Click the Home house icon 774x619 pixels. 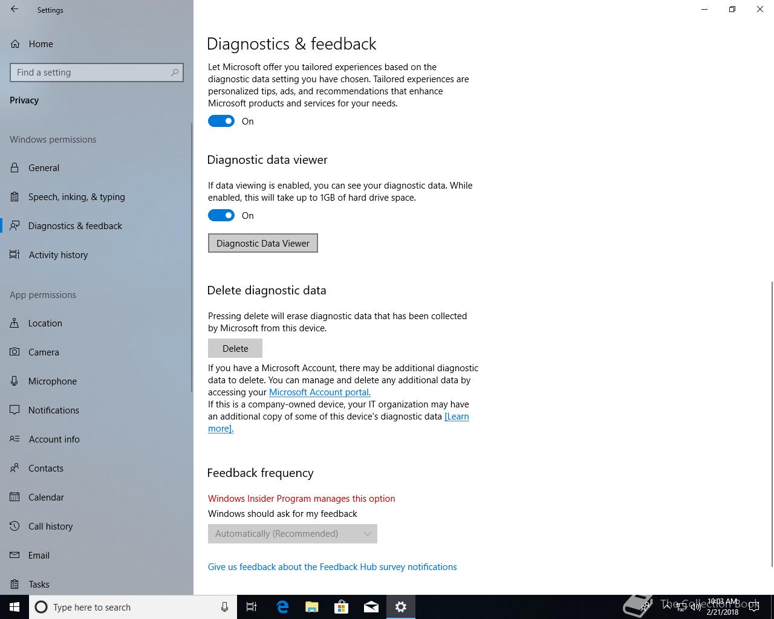(15, 44)
